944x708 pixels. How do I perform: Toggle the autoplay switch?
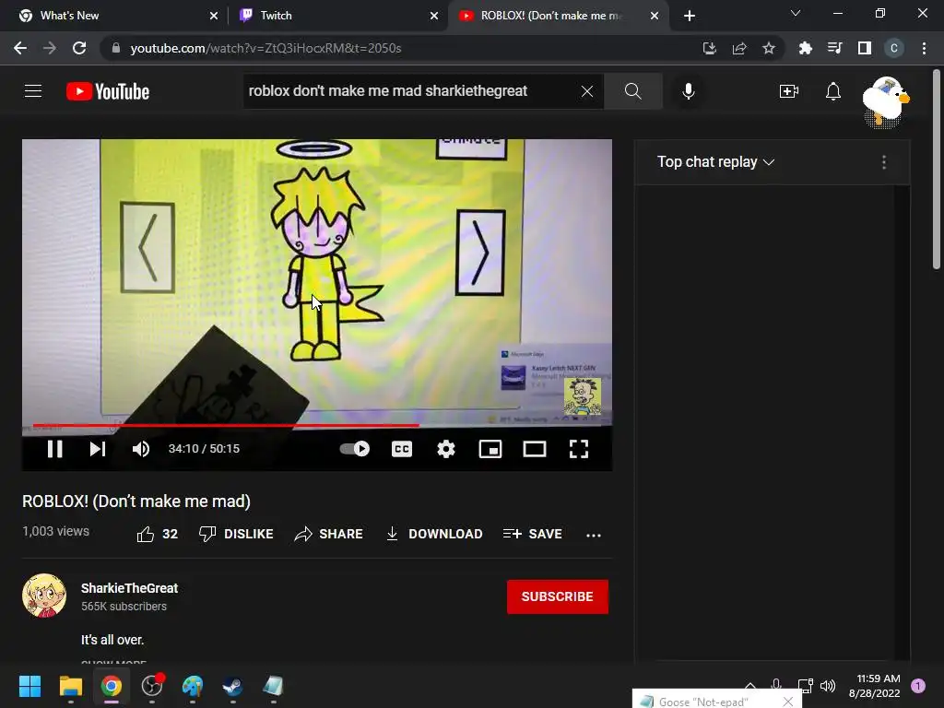pyautogui.click(x=355, y=449)
